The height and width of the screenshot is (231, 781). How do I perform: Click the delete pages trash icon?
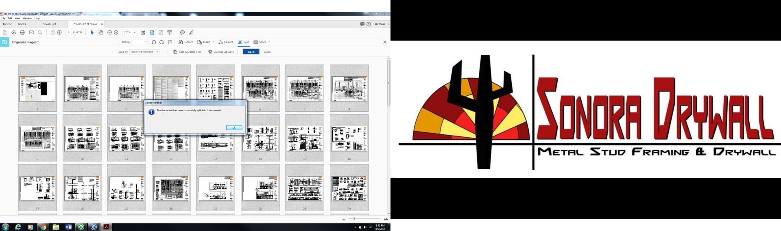(170, 42)
